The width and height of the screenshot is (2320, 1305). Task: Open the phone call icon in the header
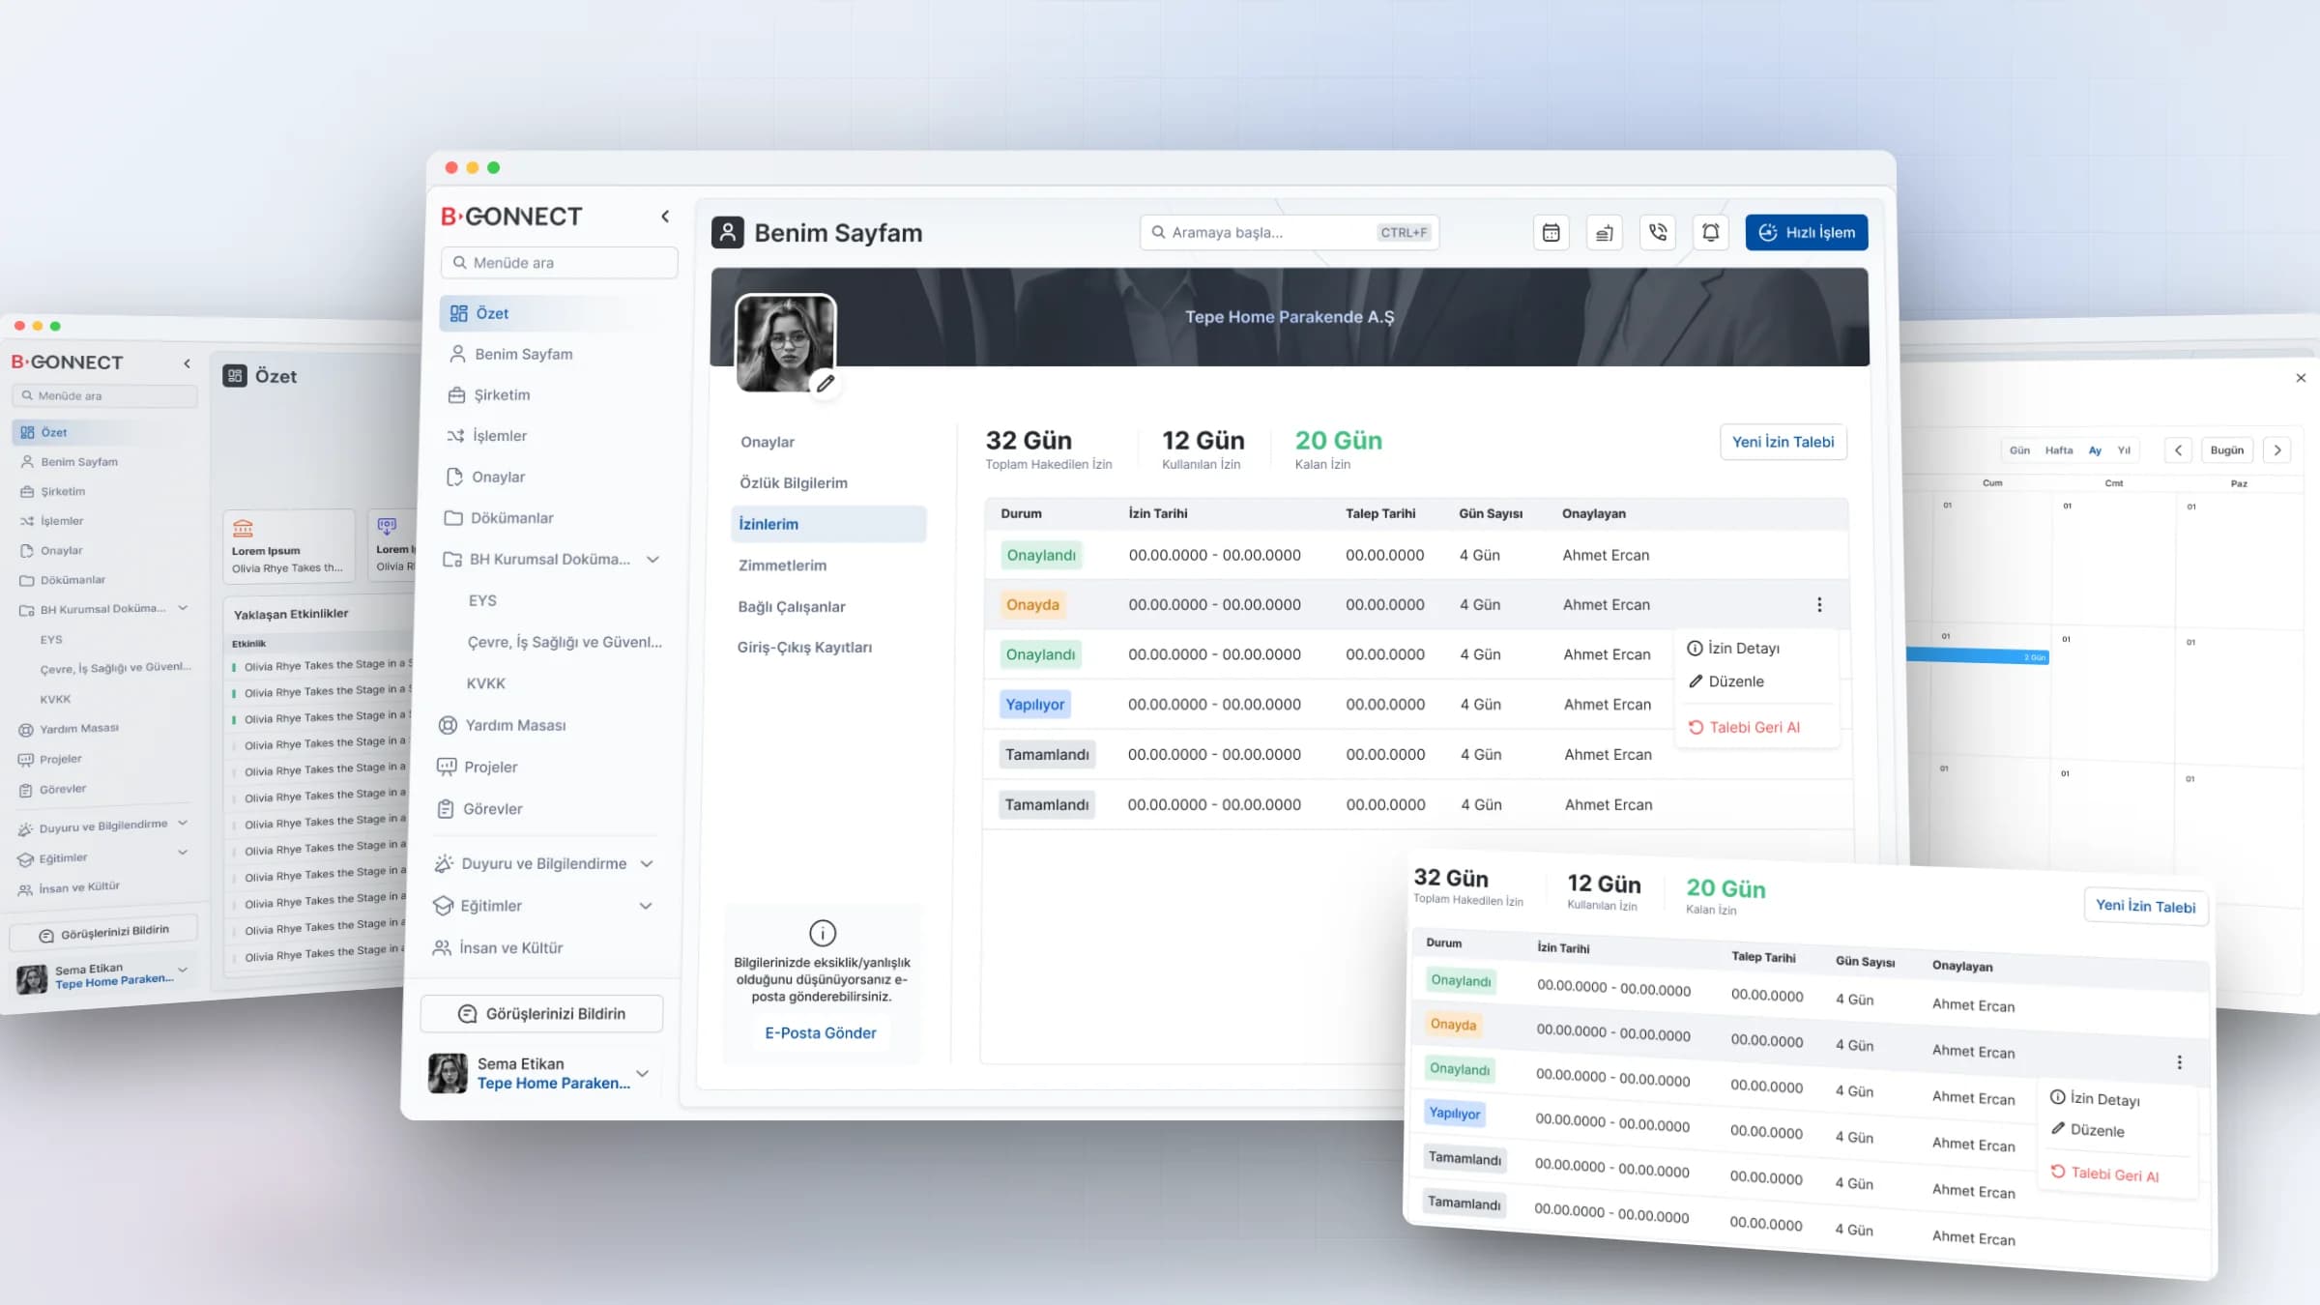point(1658,232)
